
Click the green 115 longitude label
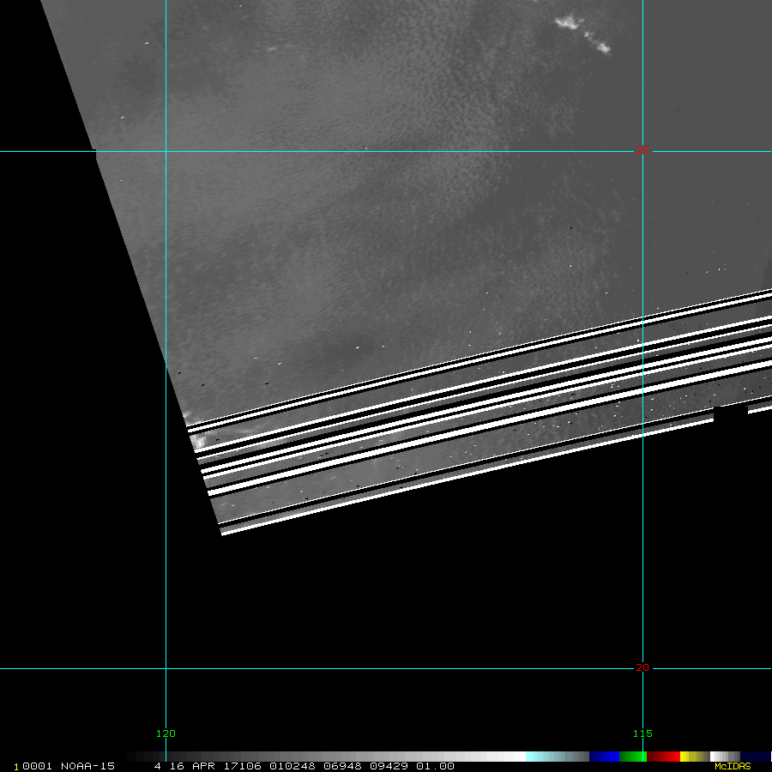coord(642,733)
